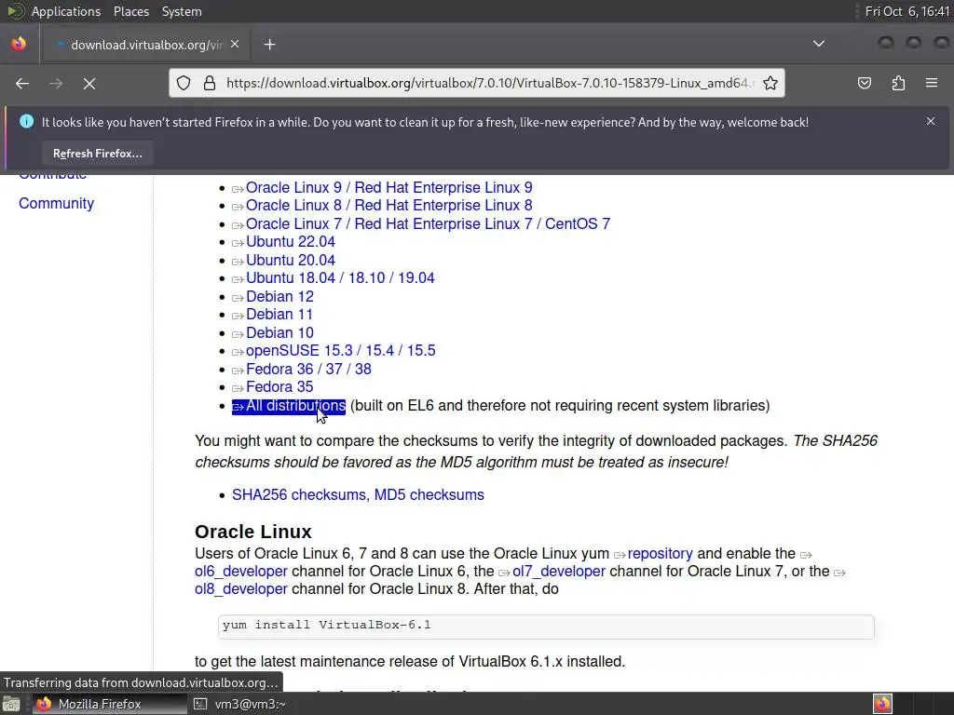Viewport: 954px width, 715px height.
Task: Download the Debian 11 package
Action: pos(279,315)
